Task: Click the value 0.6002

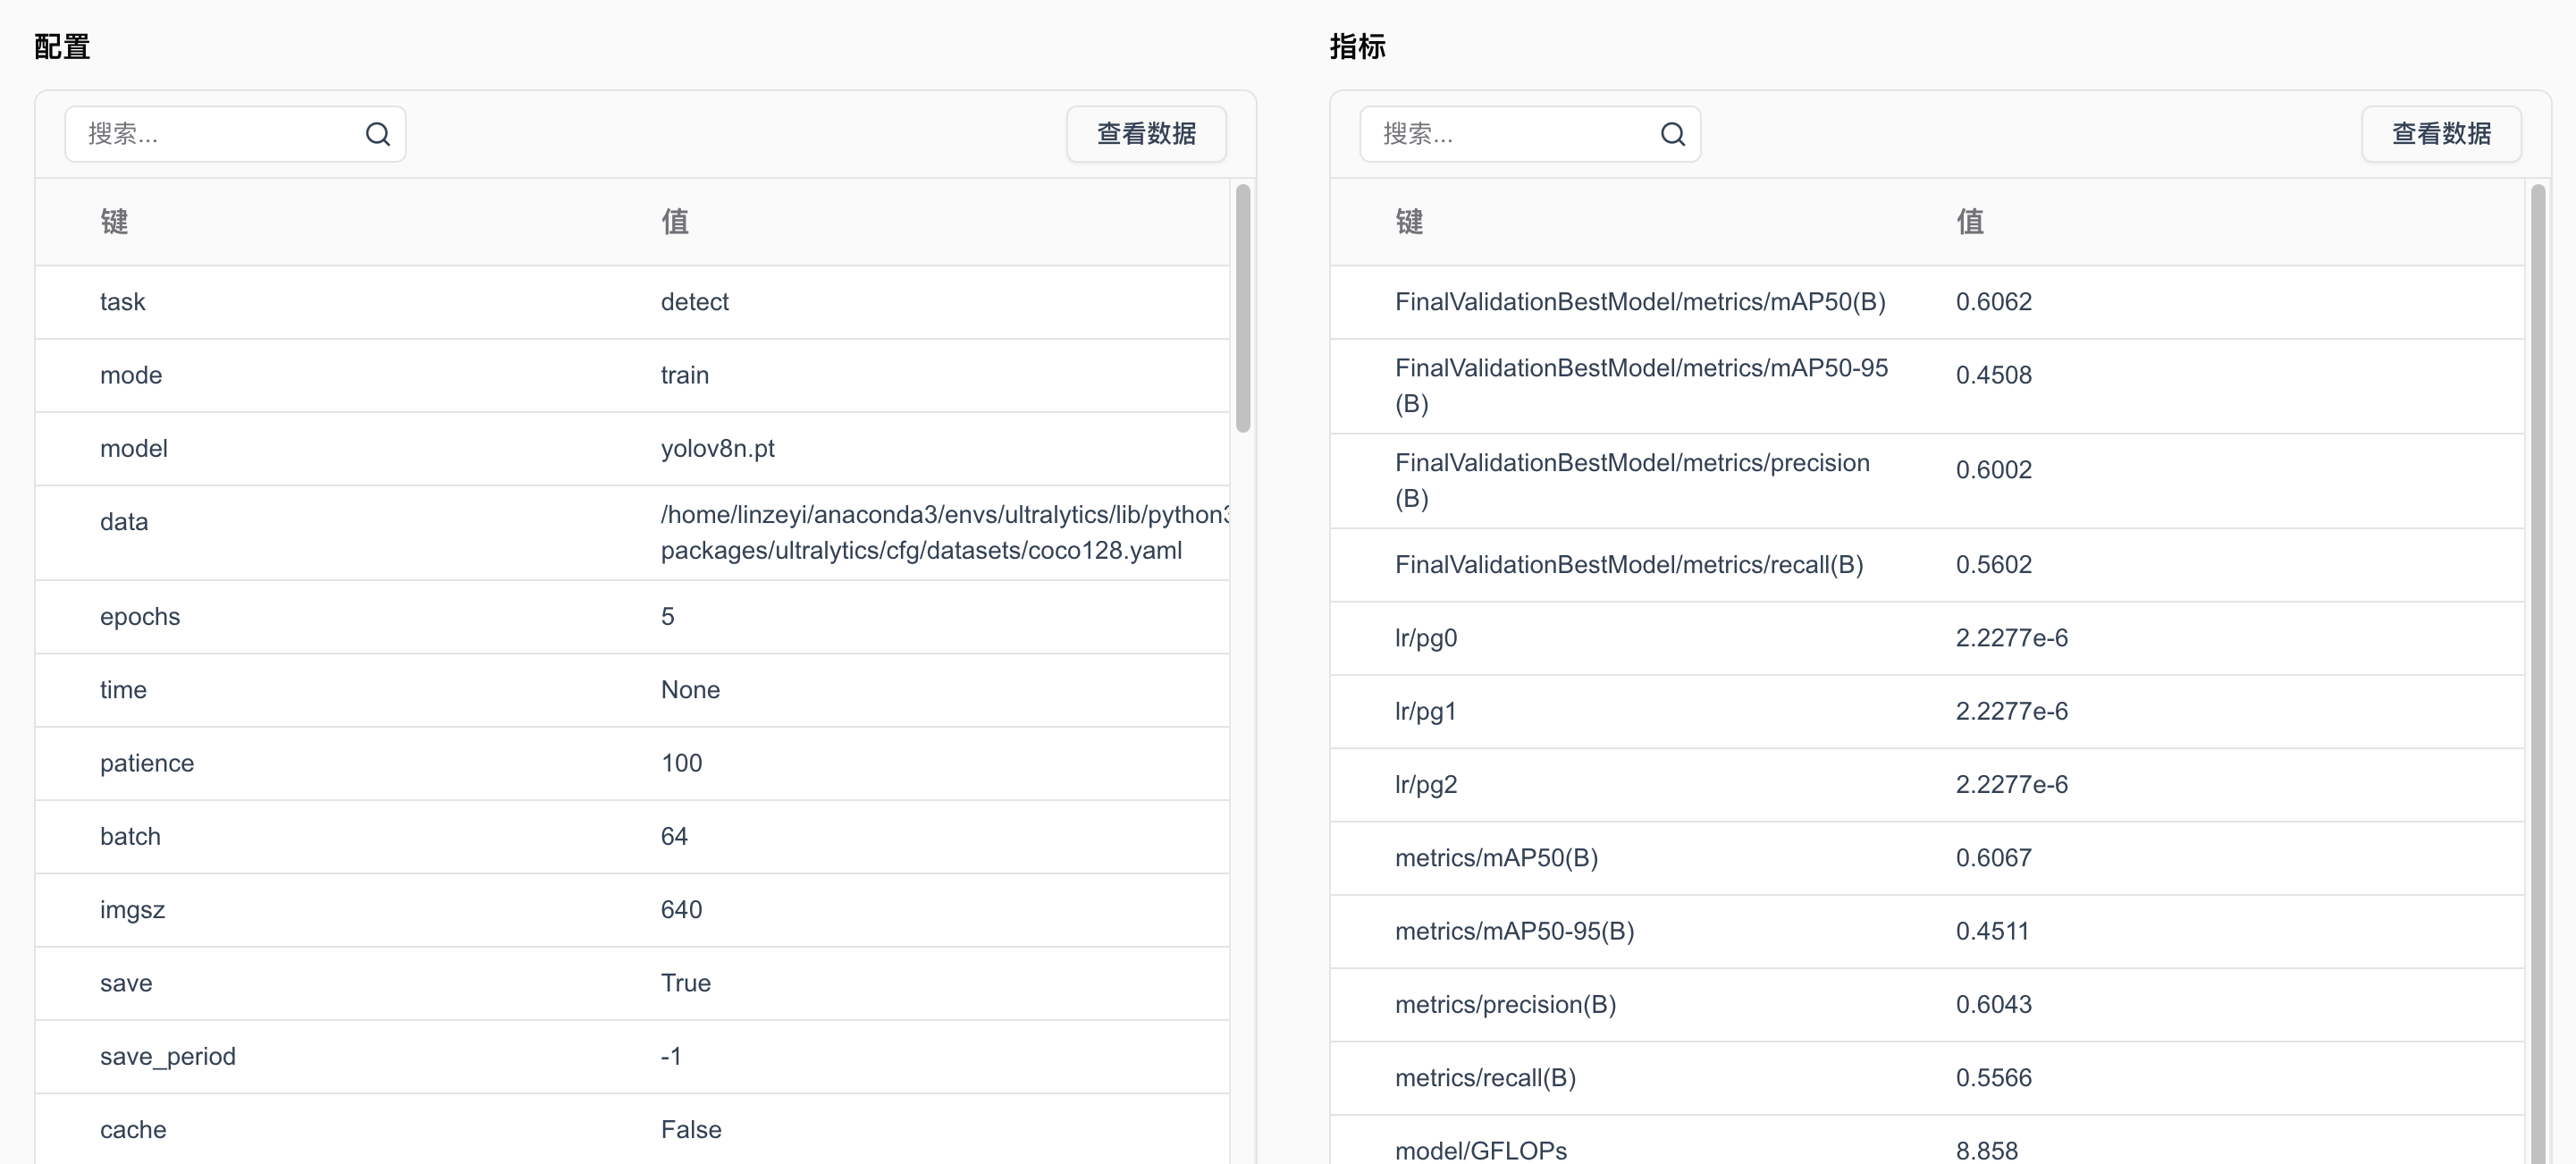Action: [1993, 470]
